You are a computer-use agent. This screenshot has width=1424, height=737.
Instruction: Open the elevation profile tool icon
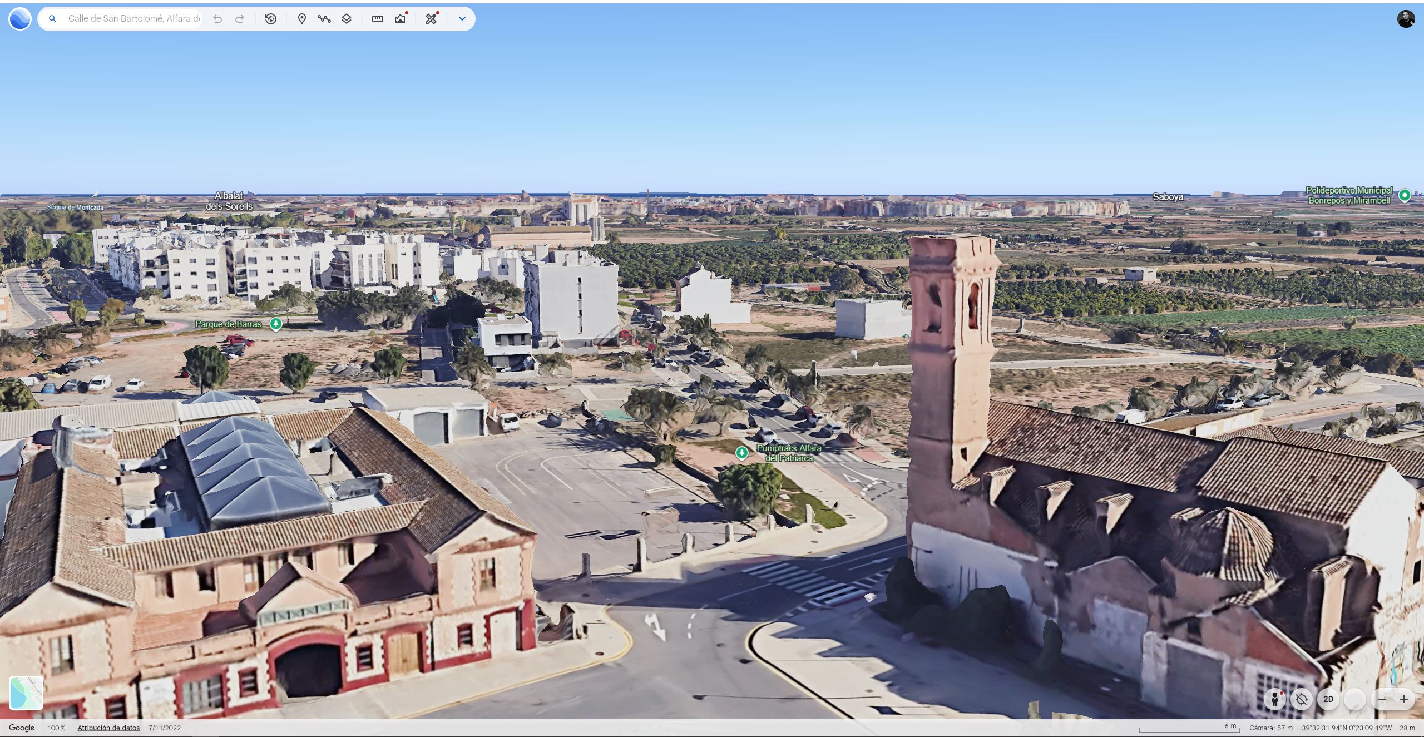coord(400,19)
